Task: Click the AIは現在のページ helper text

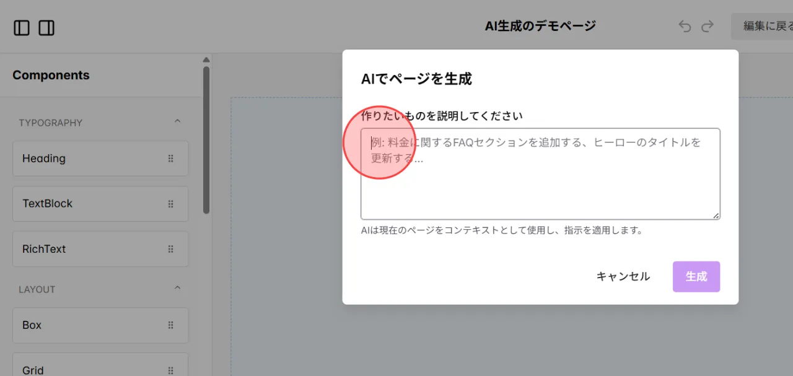Action: coord(502,230)
